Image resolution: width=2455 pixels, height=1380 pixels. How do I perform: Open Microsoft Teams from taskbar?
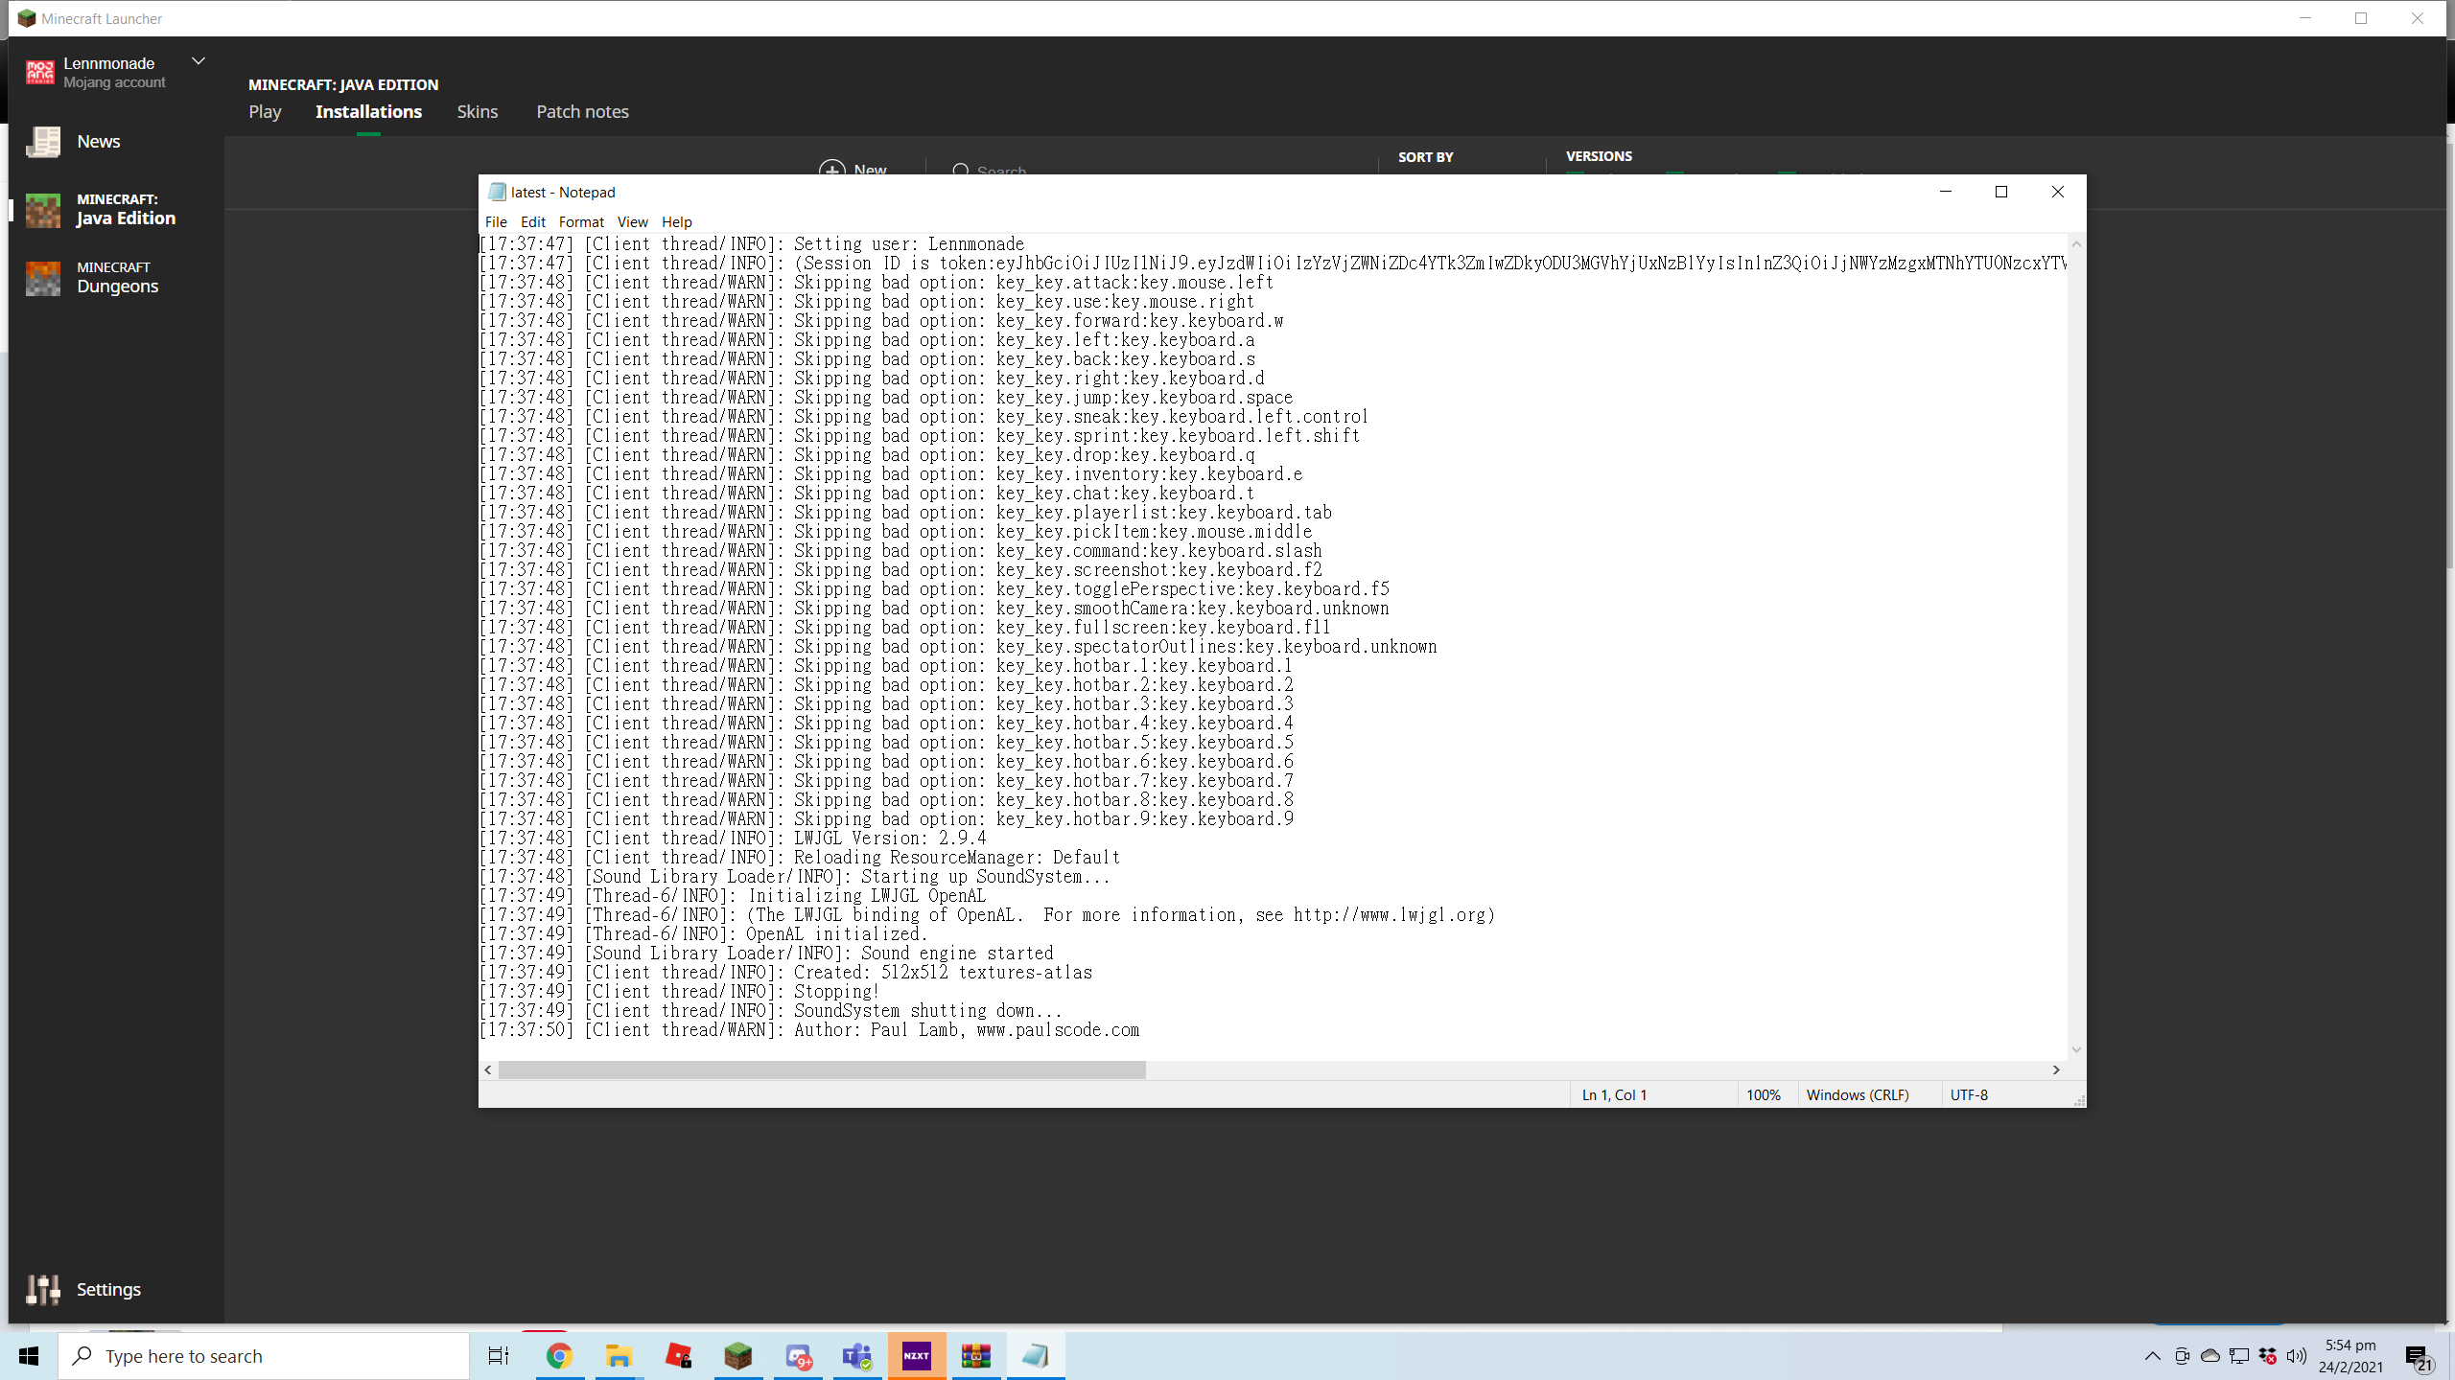pos(857,1356)
